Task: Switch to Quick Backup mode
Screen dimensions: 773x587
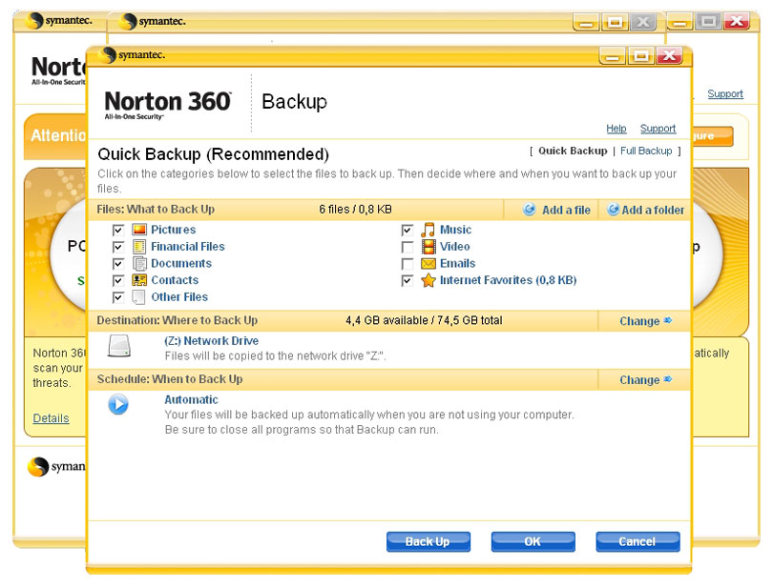Action: (573, 151)
